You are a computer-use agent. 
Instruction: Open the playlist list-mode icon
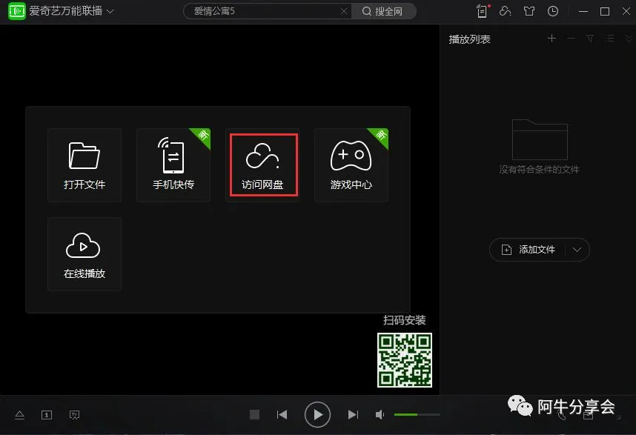point(609,39)
